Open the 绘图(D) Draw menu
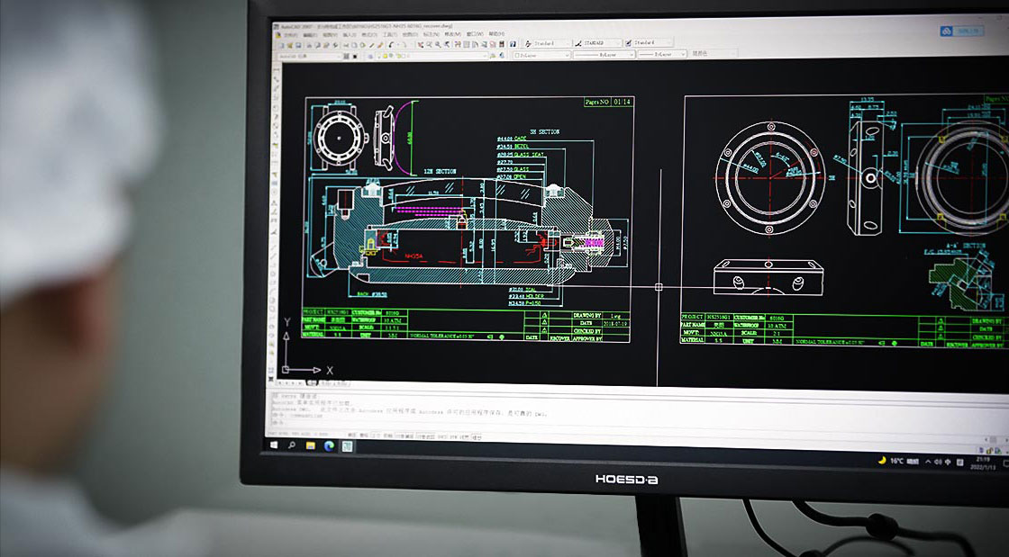Viewport: 1009px width, 557px height. point(410,35)
